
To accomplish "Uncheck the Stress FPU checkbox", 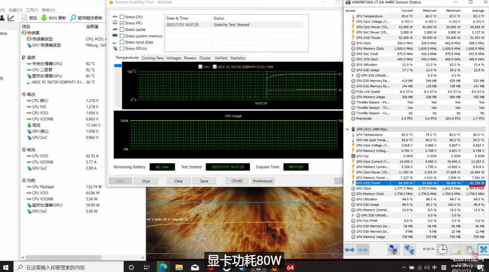I will pos(122,23).
